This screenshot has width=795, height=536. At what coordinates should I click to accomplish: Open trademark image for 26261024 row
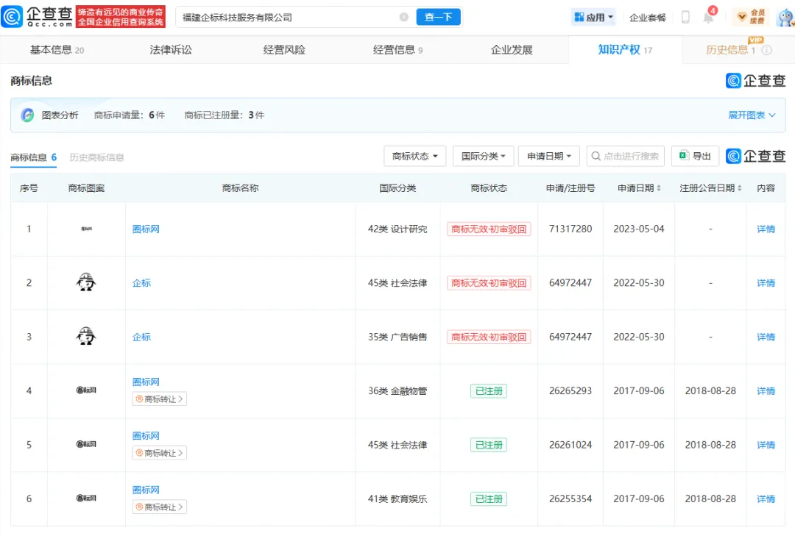(86, 444)
